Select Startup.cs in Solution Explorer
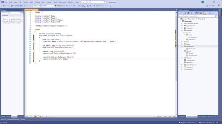The width and height of the screenshot is (222, 124). (x=189, y=69)
